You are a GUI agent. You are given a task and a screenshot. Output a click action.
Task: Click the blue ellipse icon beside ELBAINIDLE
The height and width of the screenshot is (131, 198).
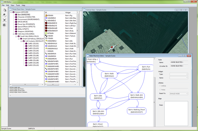[x=46, y=18]
